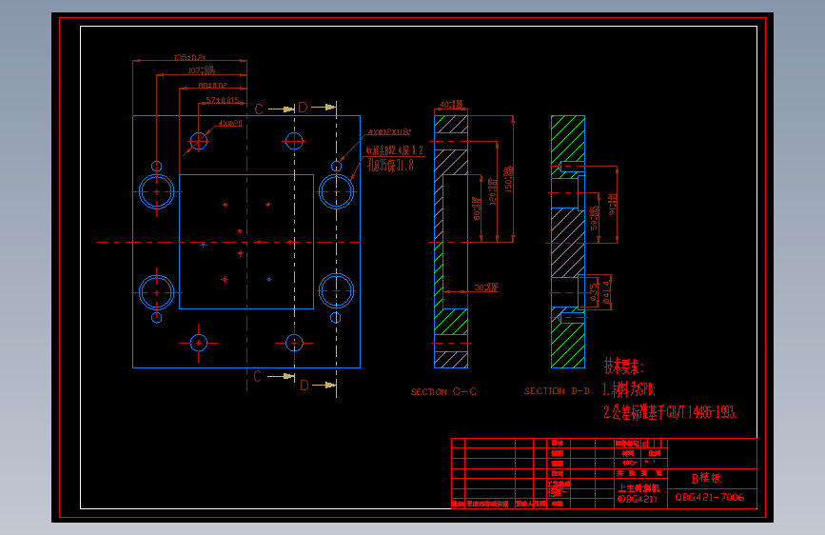The width and height of the screenshot is (825, 535).
Task: Click the '孔φ35深31.8' counterbore note
Action: pos(390,166)
